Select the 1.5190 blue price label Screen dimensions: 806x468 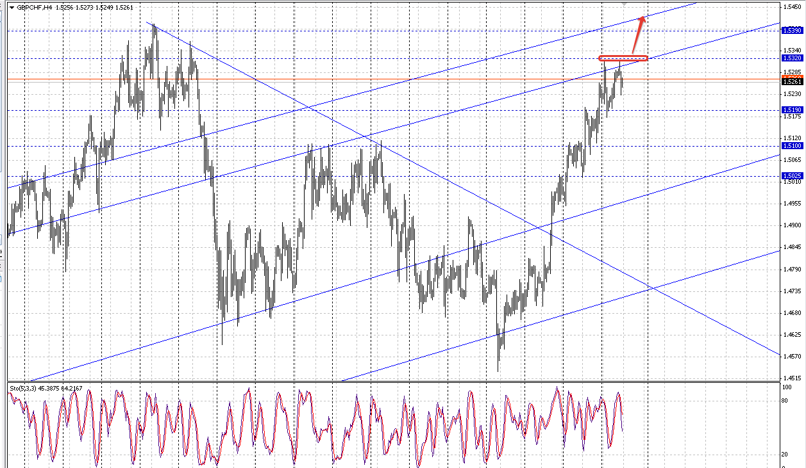pos(793,110)
